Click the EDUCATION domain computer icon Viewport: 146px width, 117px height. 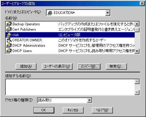[x=50, y=13]
